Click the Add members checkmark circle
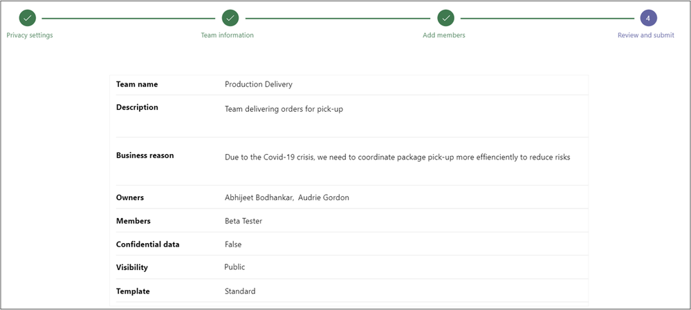This screenshot has width=691, height=310. click(x=446, y=18)
